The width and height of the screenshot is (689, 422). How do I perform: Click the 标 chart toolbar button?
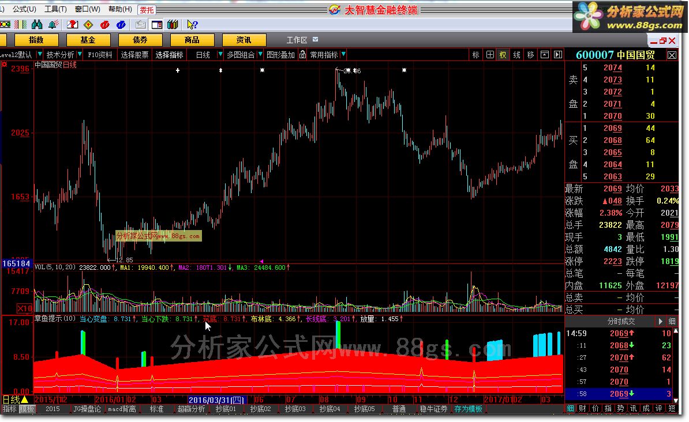pyautogui.click(x=475, y=54)
